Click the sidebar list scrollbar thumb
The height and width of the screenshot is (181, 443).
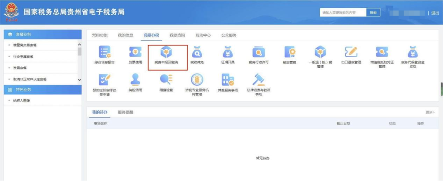point(80,51)
